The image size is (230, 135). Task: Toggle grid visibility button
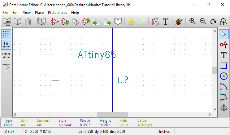tap(6, 34)
